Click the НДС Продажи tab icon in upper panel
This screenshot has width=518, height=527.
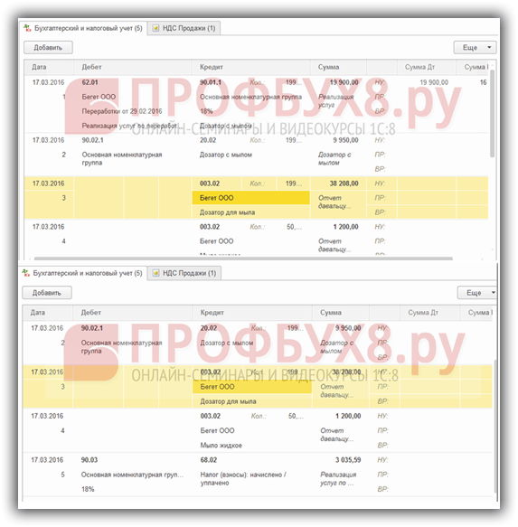155,28
